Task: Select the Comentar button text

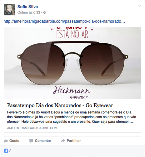Action: point(43,141)
